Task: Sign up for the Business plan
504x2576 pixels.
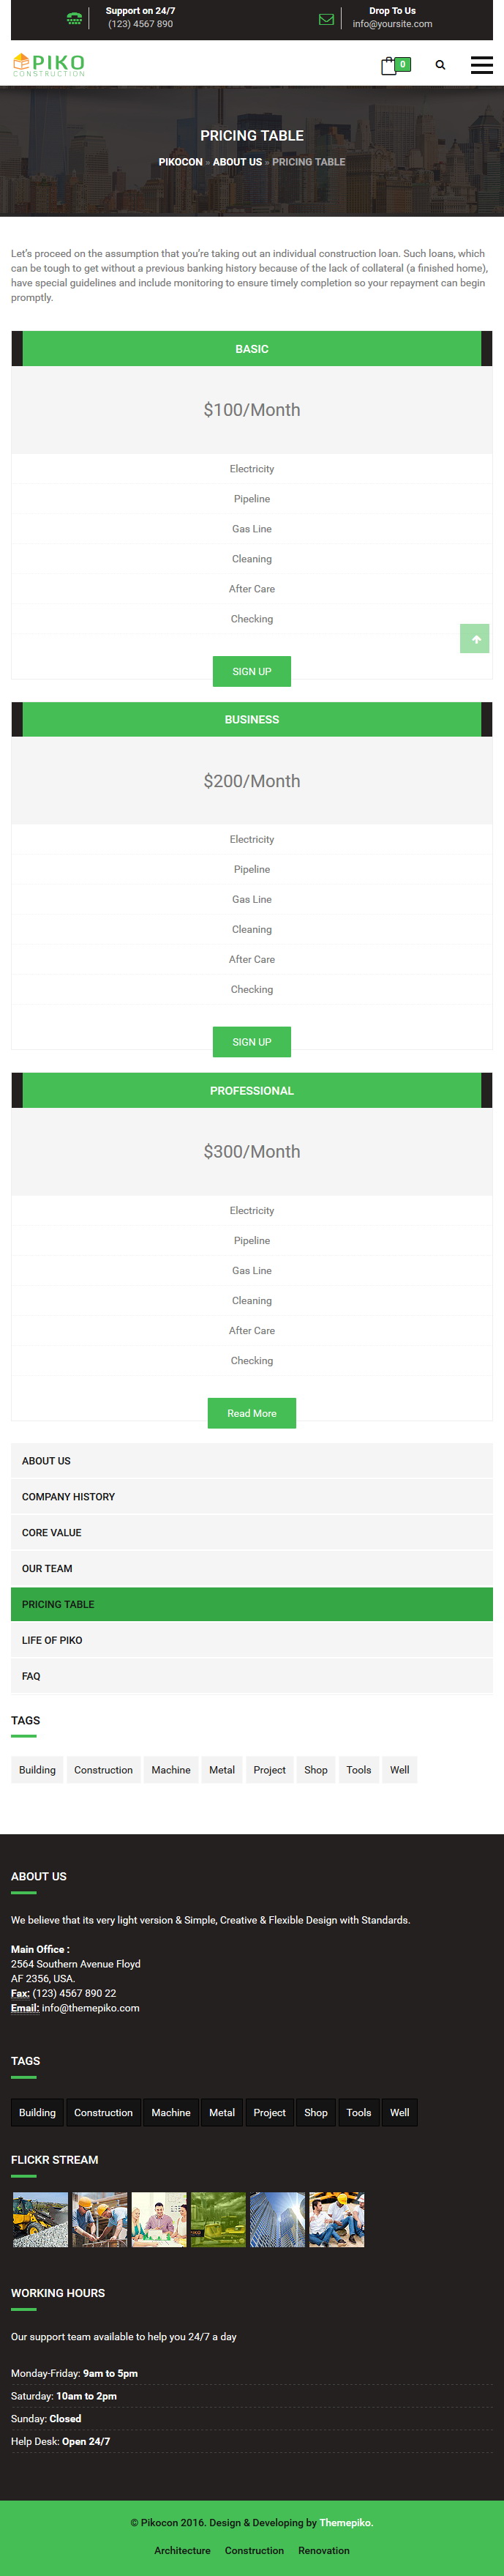Action: [252, 1042]
